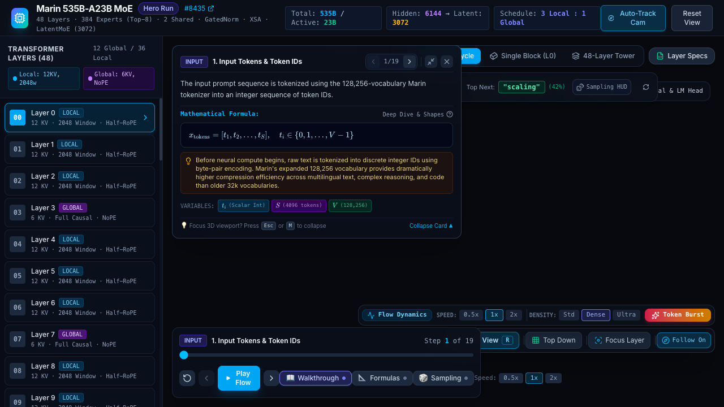The width and height of the screenshot is (724, 407).
Task: Choose Std flow density
Action: (569, 315)
